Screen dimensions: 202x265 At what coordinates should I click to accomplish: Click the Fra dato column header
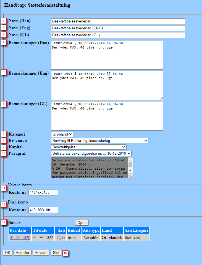(20, 231)
